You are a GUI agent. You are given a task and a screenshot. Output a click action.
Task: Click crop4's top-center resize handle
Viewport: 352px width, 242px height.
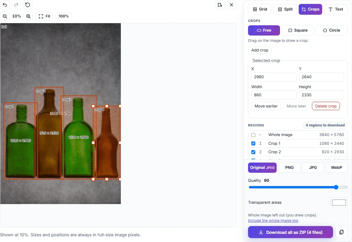tap(107, 106)
